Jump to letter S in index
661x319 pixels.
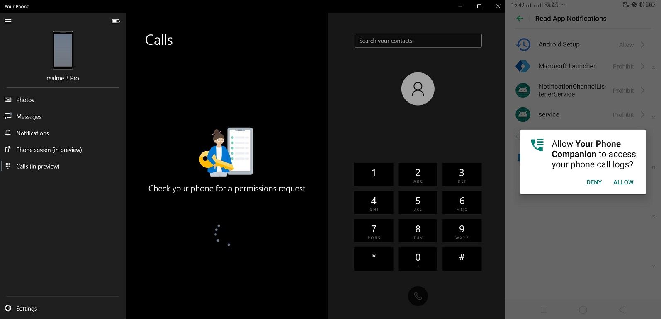pyautogui.click(x=654, y=217)
